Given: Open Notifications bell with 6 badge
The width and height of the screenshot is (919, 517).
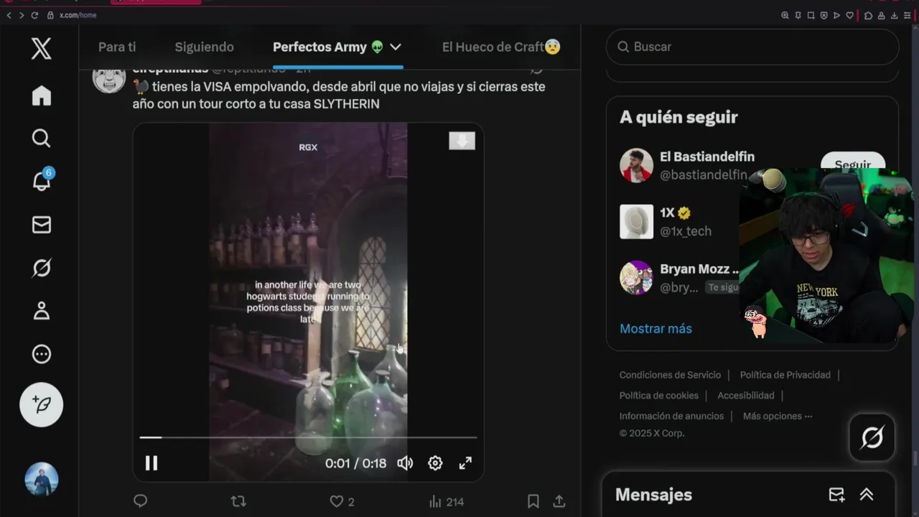Looking at the screenshot, I should tap(42, 181).
